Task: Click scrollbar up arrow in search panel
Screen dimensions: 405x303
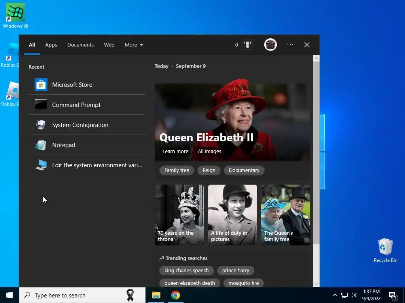Action: click(316, 58)
